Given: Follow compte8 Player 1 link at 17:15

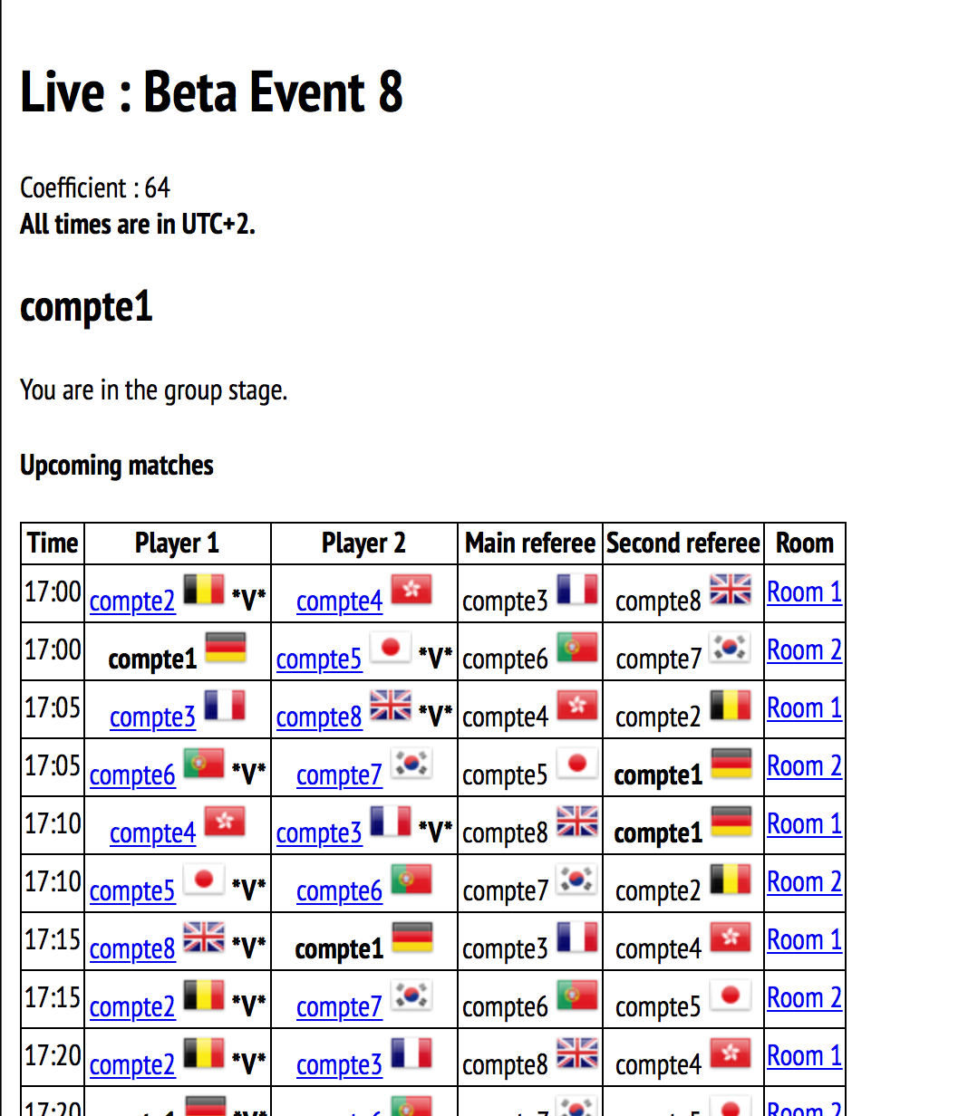Looking at the screenshot, I should 132,949.
